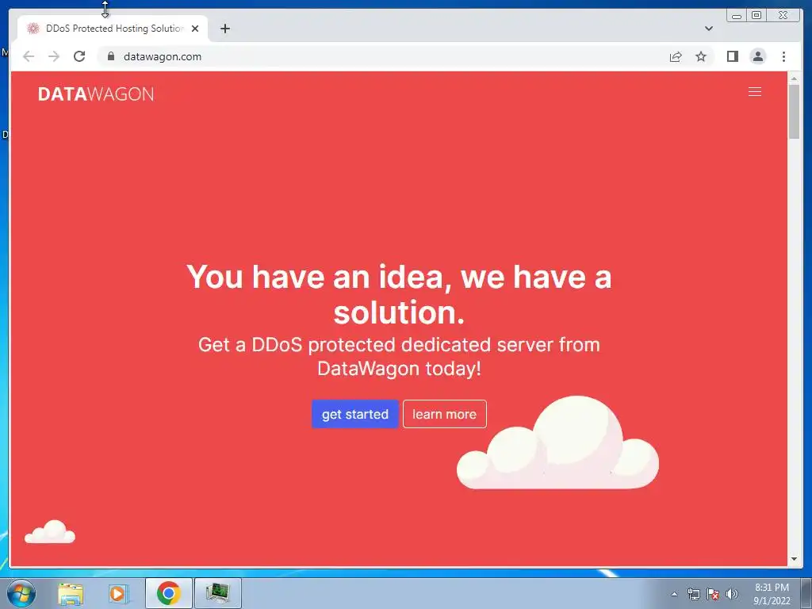812x609 pixels.
Task: Click the get started button
Action: (x=354, y=414)
